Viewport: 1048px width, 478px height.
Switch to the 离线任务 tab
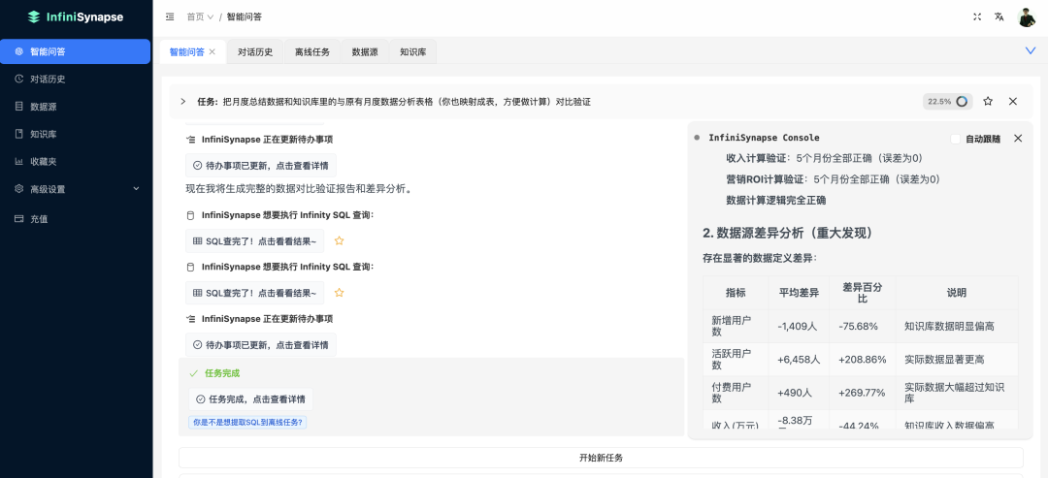click(312, 52)
